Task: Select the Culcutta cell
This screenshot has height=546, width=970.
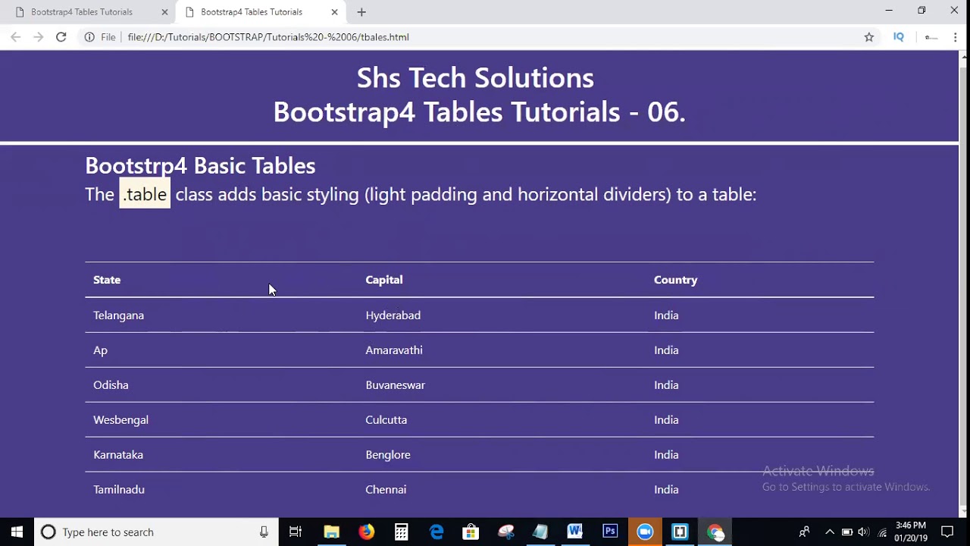Action: coord(386,420)
